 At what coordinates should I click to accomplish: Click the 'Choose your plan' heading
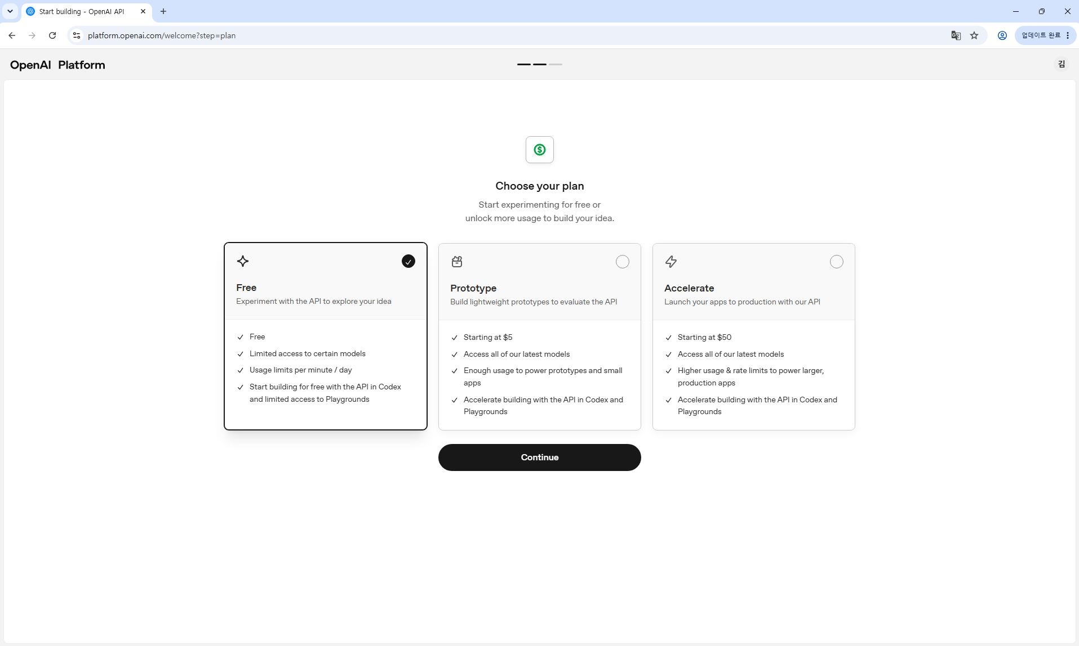(x=540, y=186)
